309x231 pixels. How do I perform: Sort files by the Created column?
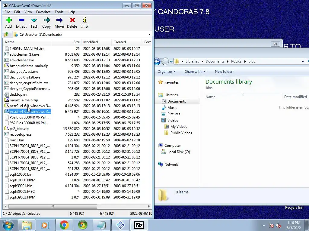tap(126, 42)
